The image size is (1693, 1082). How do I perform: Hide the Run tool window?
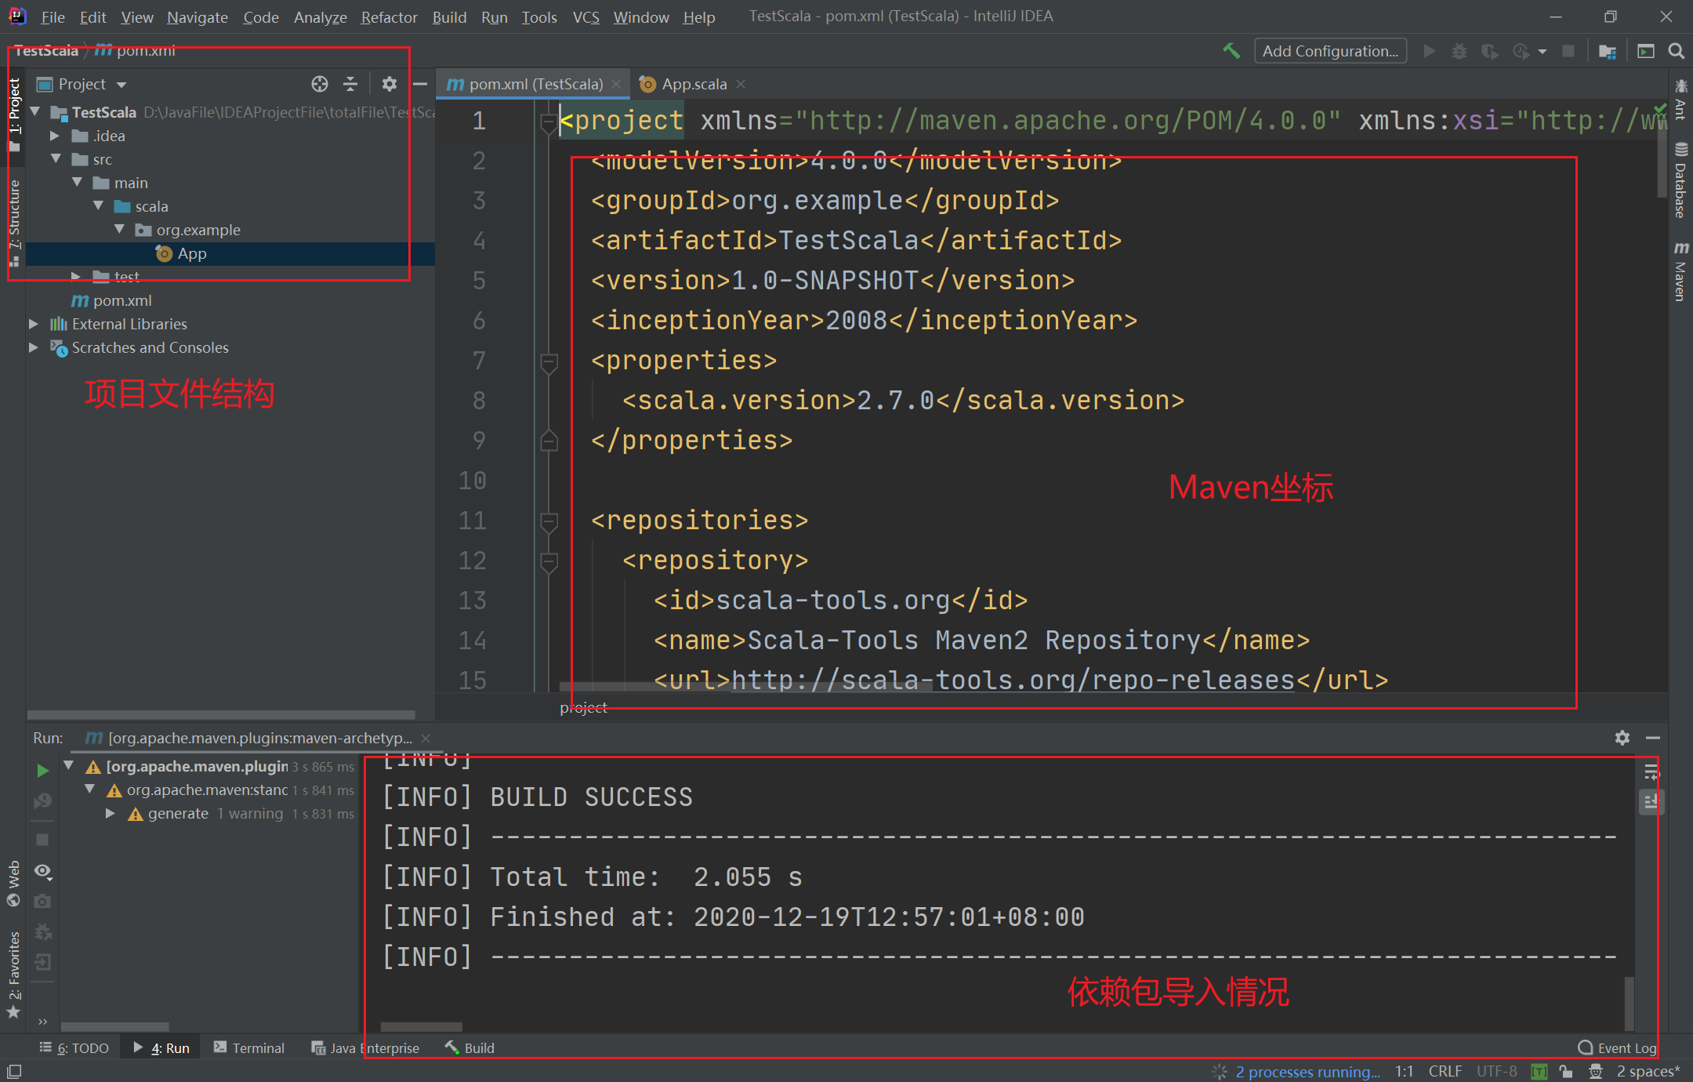pyautogui.click(x=1653, y=738)
